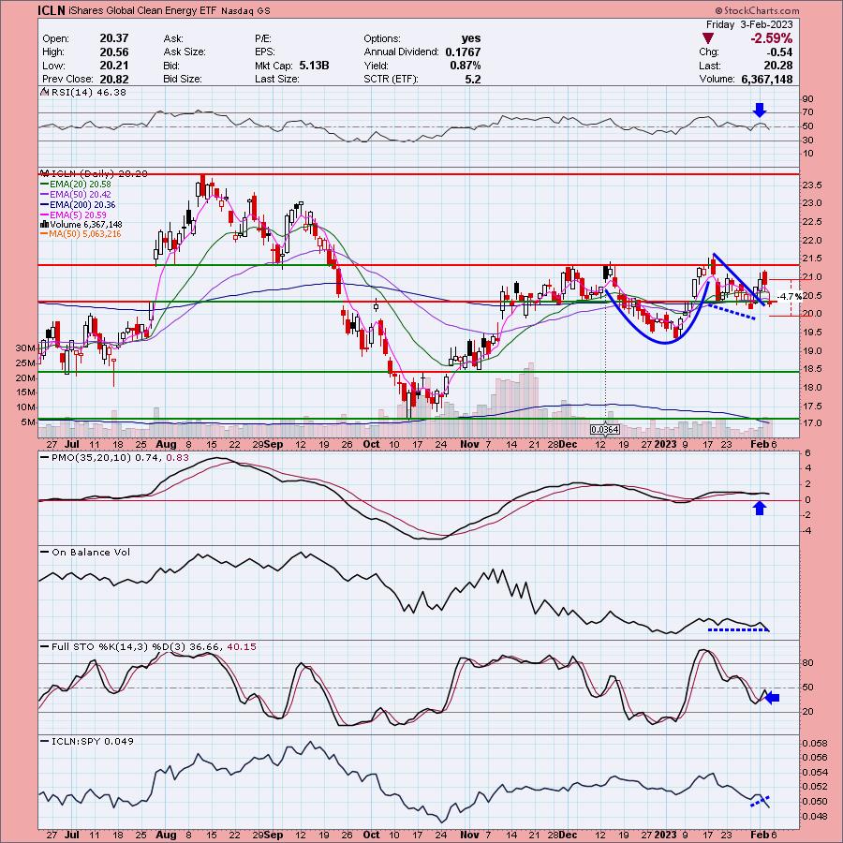Click the Last price value 20.28
This screenshot has height=843, width=843.
tap(779, 66)
